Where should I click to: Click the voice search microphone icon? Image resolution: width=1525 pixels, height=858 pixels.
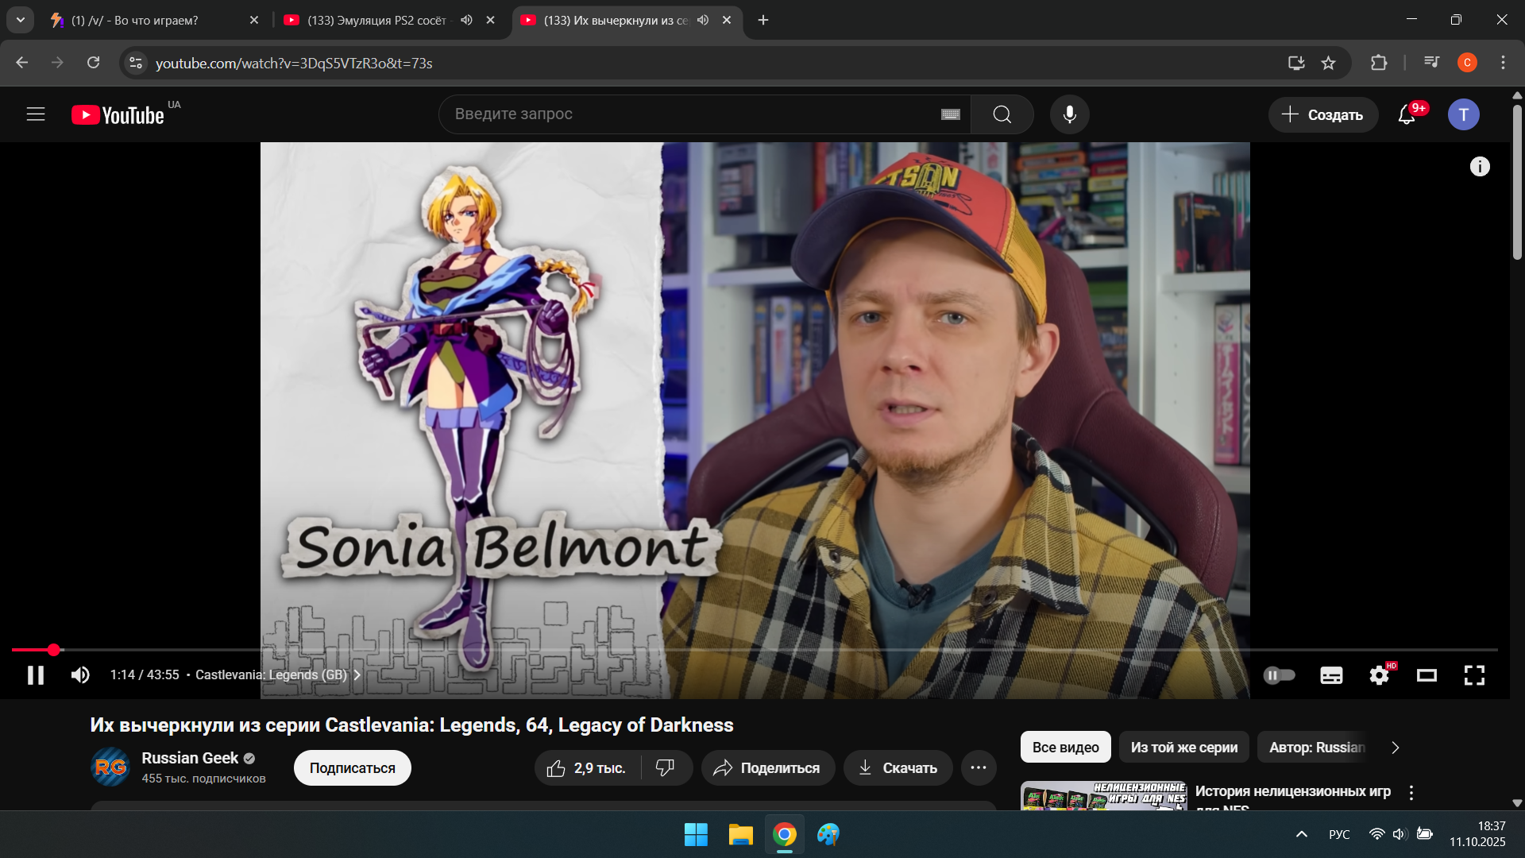point(1069,114)
